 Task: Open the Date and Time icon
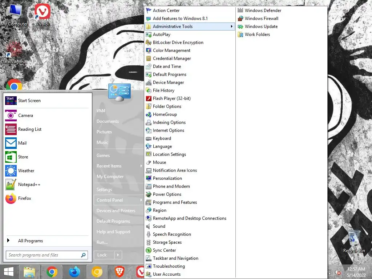pos(149,66)
